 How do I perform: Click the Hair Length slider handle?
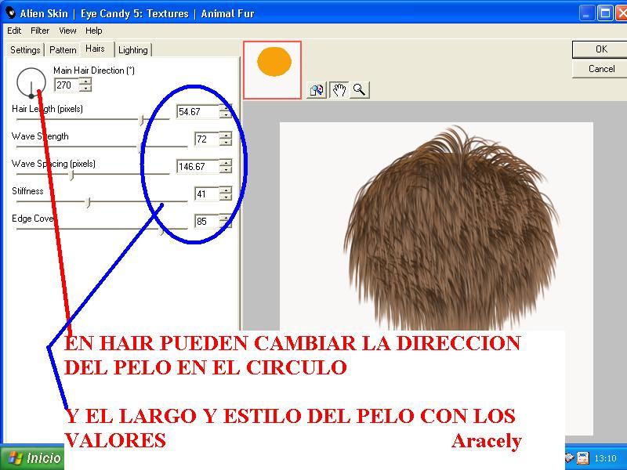[141, 120]
